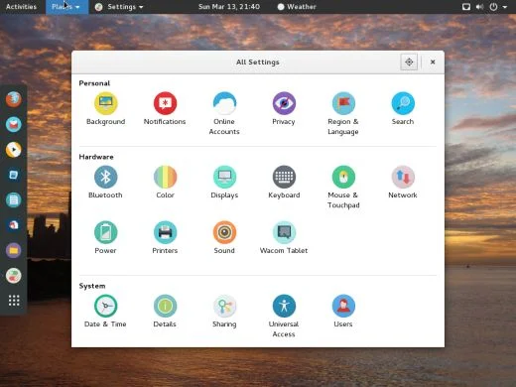
Task: Open the system power menu arrow
Action: [505, 7]
